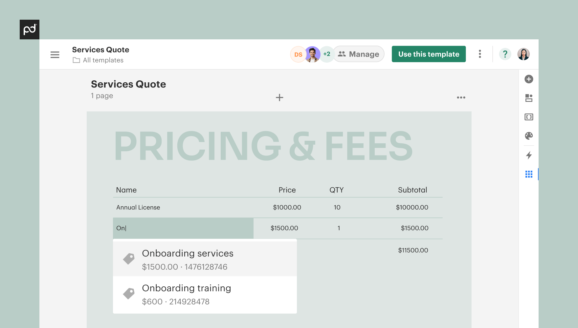Open the add content panel icon
The image size is (578, 328).
tap(529, 79)
